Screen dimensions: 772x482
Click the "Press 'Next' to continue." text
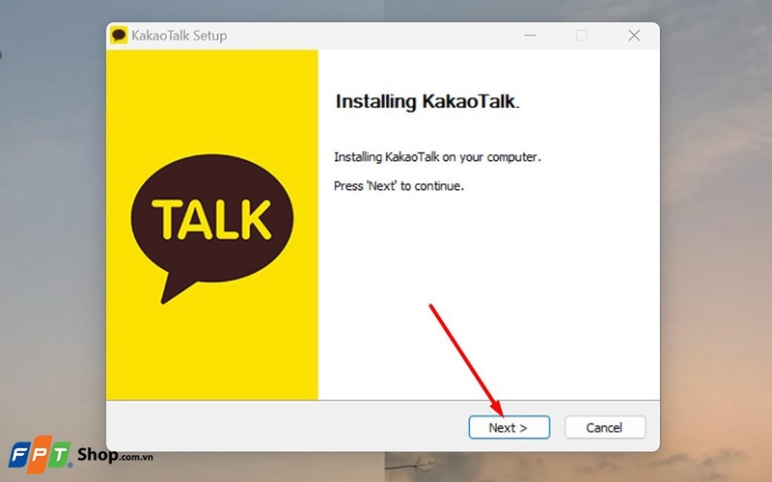point(399,186)
